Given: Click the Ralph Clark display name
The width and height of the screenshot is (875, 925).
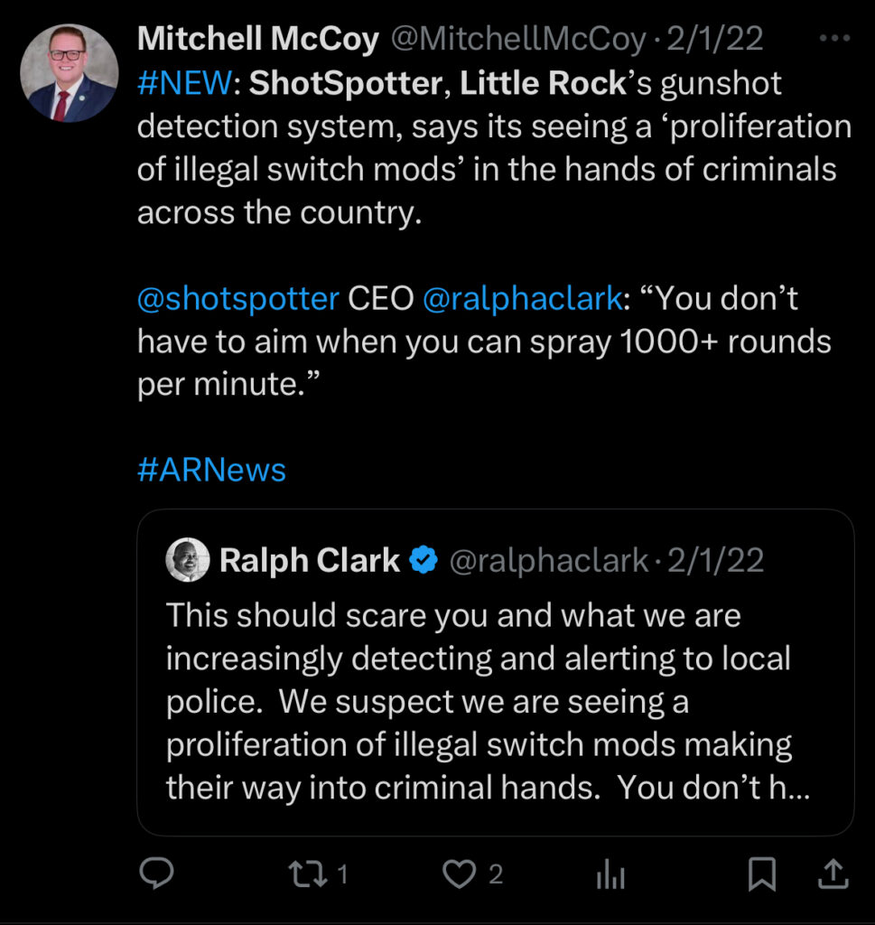Looking at the screenshot, I should (310, 561).
